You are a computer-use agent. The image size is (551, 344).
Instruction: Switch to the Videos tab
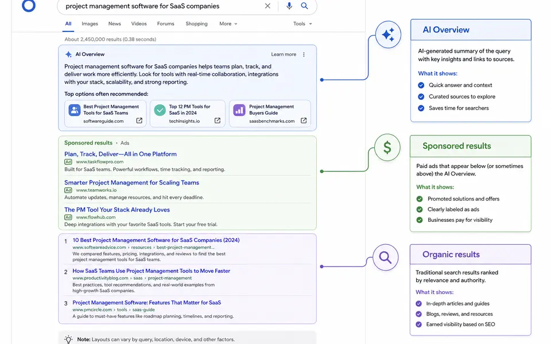[x=139, y=24]
